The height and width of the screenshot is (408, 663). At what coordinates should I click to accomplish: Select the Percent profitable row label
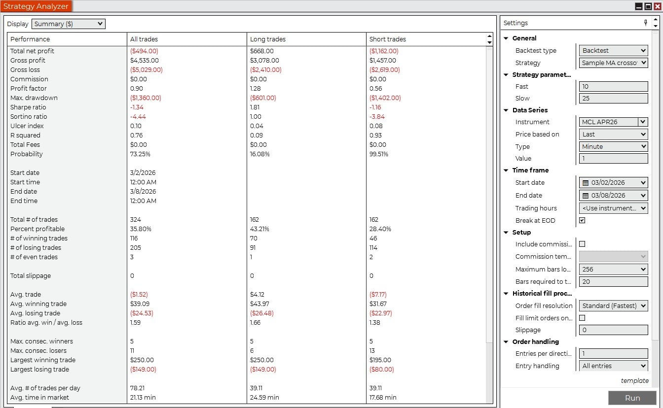(x=37, y=229)
